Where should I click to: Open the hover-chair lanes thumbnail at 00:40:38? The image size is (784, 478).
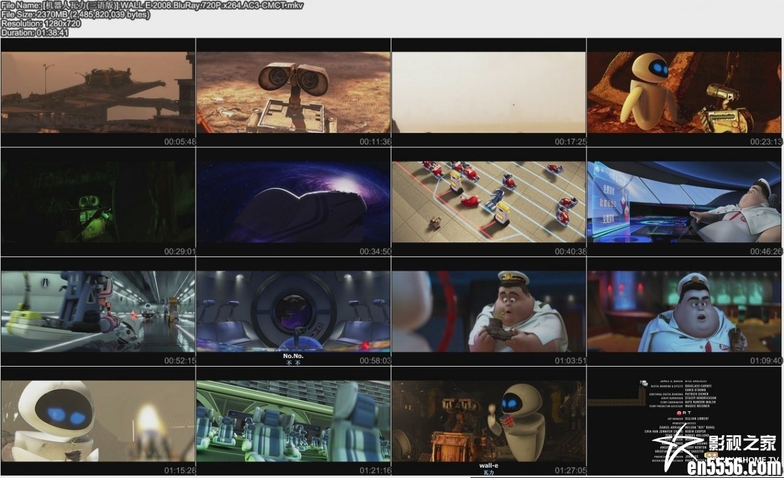pos(489,202)
